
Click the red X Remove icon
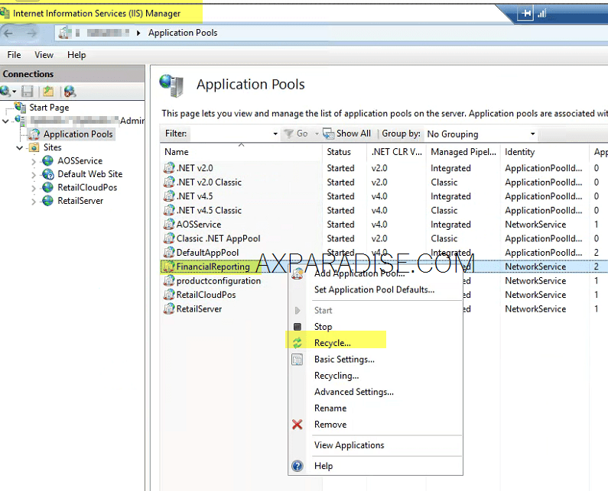pyautogui.click(x=297, y=425)
